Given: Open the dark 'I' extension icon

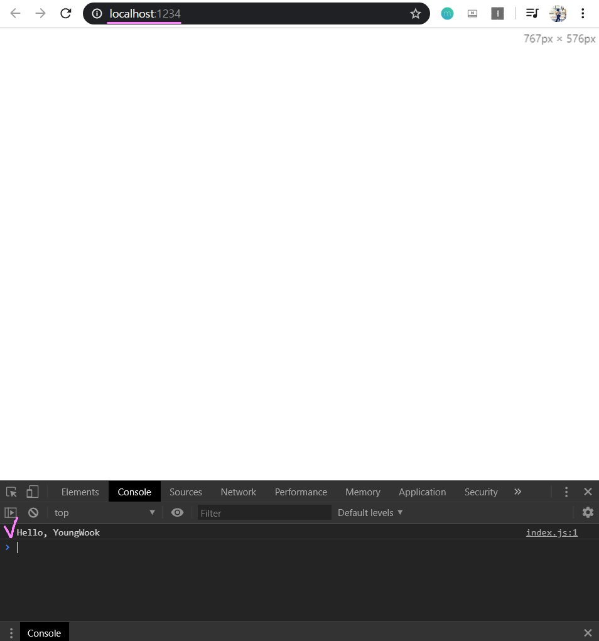Looking at the screenshot, I should (x=498, y=13).
